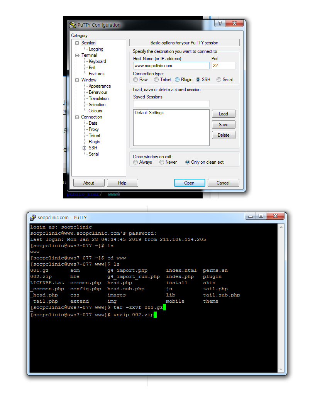The width and height of the screenshot is (320, 415).
Task: Close the soopclinic.com terminal window
Action: tap(275, 216)
